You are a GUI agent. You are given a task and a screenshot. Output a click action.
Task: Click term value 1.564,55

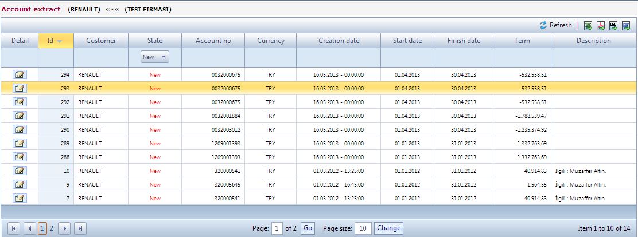(538, 185)
